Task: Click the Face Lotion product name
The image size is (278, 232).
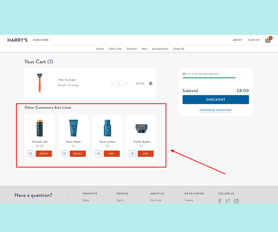Action: (x=107, y=142)
